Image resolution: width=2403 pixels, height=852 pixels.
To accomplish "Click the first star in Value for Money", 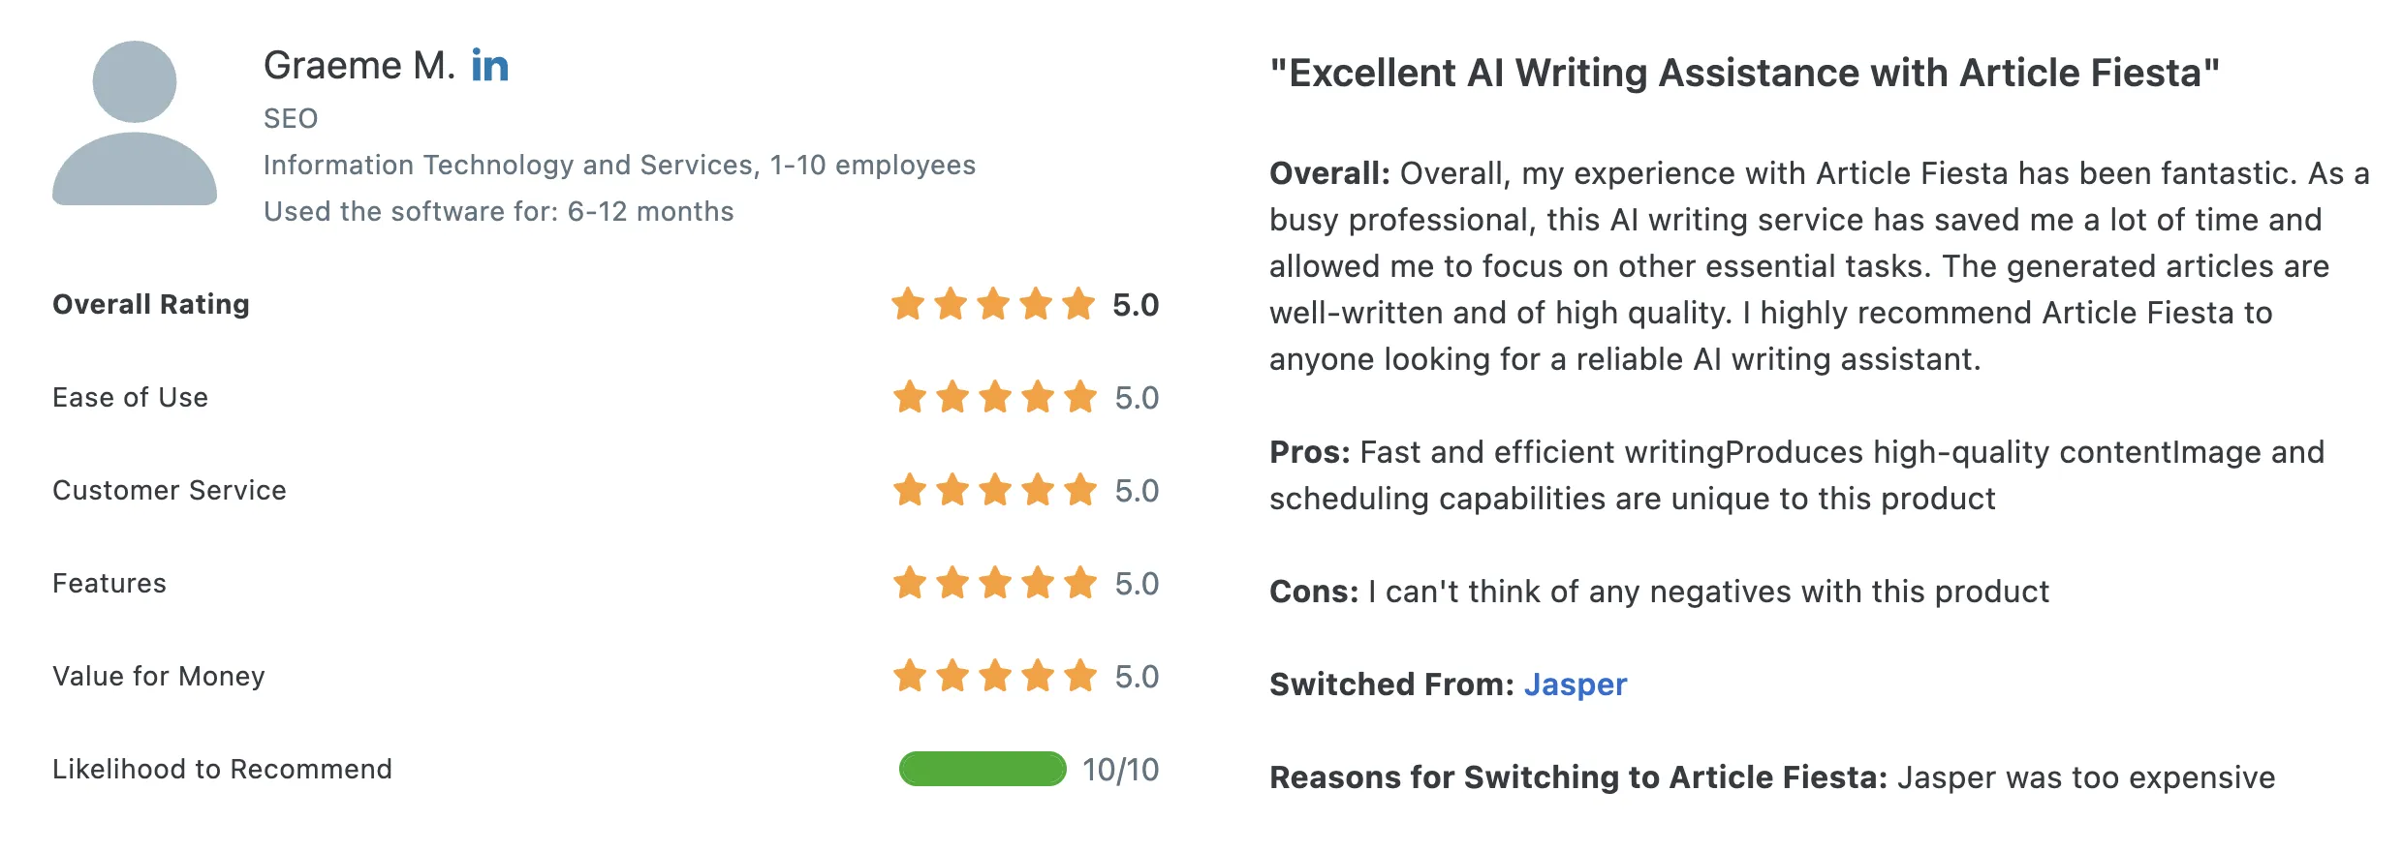I will (910, 676).
